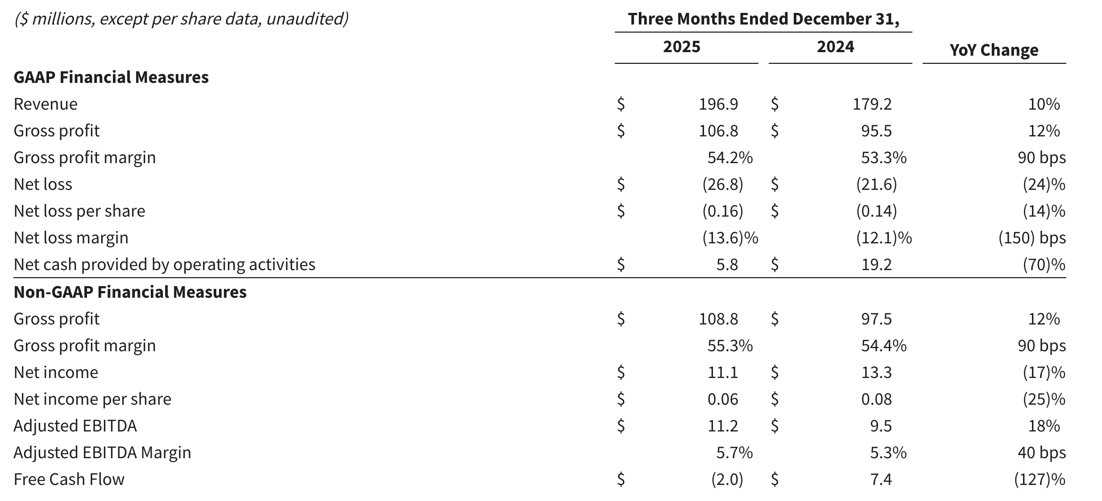Select the 2024 column header
The image size is (1102, 501).
tap(835, 47)
